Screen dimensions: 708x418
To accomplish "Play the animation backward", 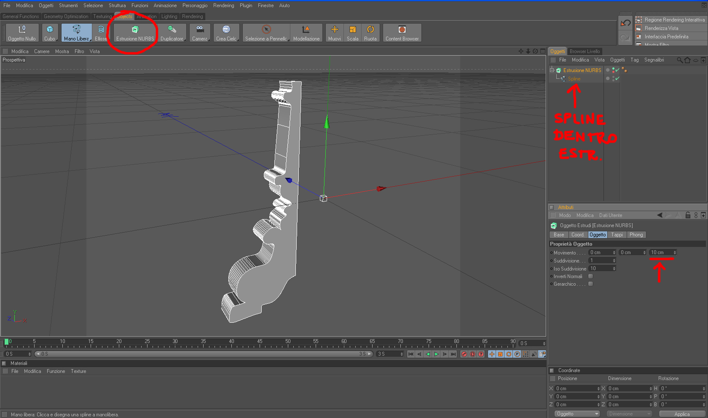I will (428, 354).
